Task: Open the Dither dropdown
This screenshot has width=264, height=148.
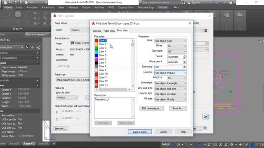Action: [x=177, y=46]
